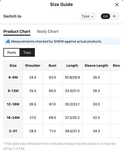Select the 6-9M size row label
The height and width of the screenshot is (154, 123).
[13, 77]
